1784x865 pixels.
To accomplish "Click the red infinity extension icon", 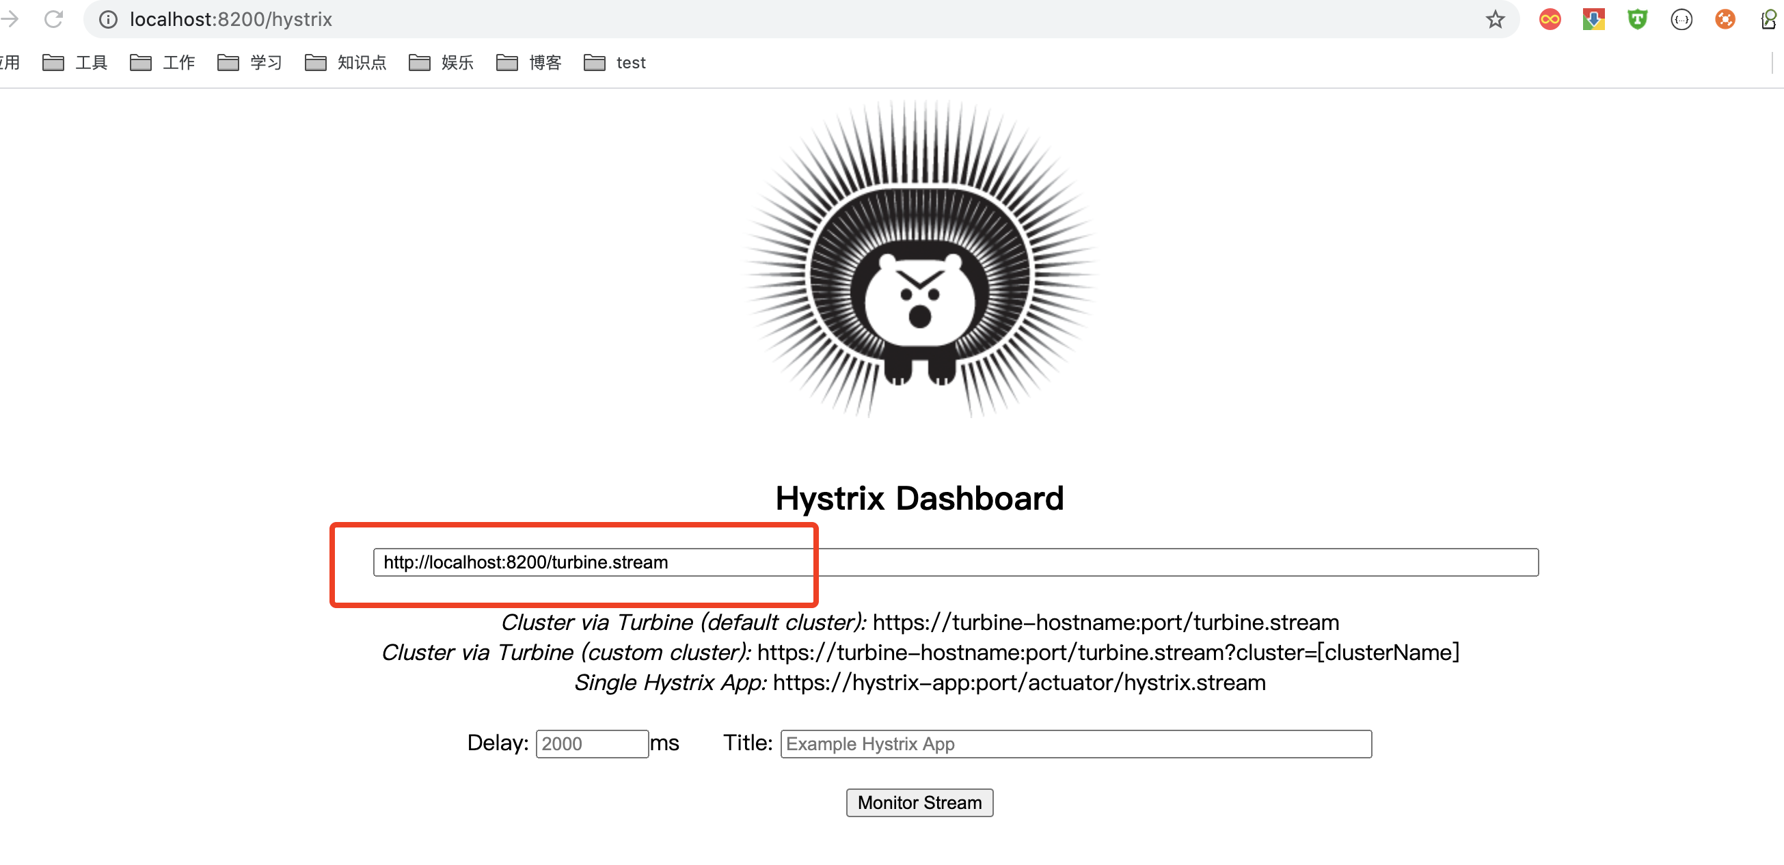I will [1550, 19].
